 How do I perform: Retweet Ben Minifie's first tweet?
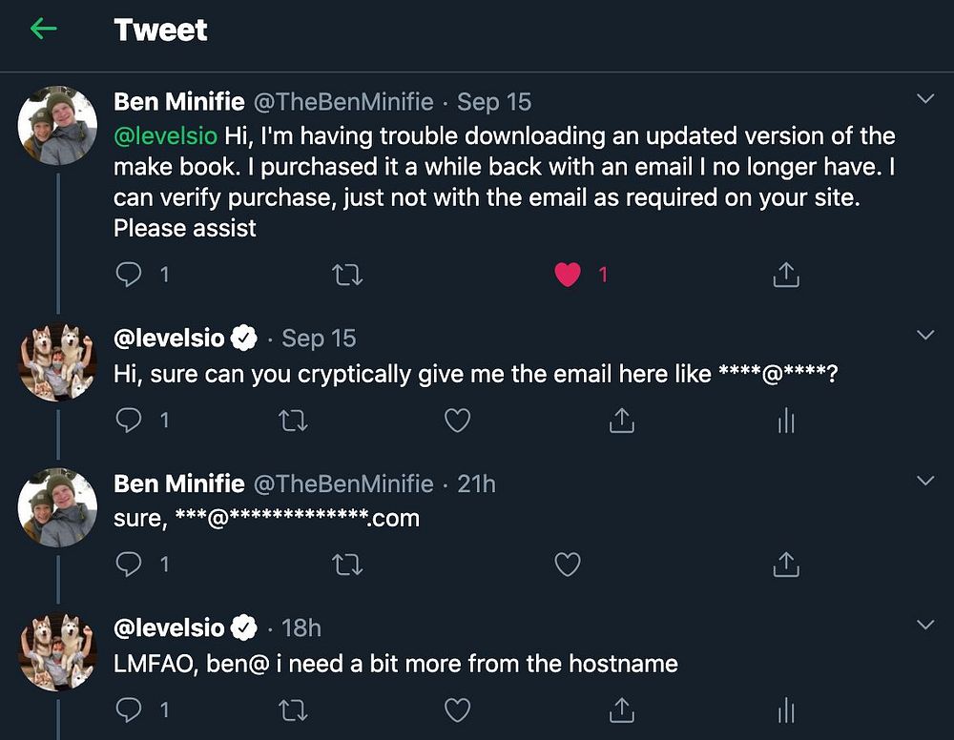coord(348,275)
